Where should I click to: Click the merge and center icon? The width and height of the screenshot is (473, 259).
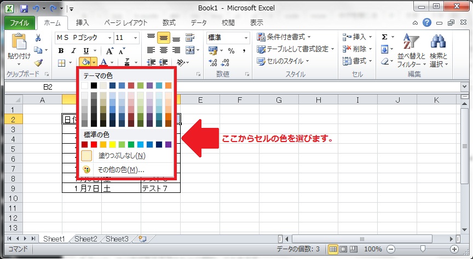(190, 50)
